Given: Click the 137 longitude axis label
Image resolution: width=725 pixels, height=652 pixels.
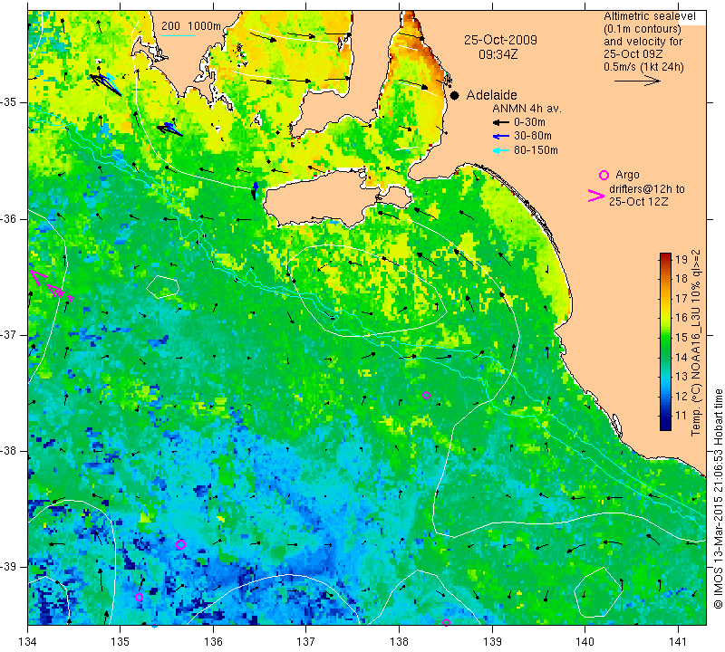Looking at the screenshot, I should [305, 642].
